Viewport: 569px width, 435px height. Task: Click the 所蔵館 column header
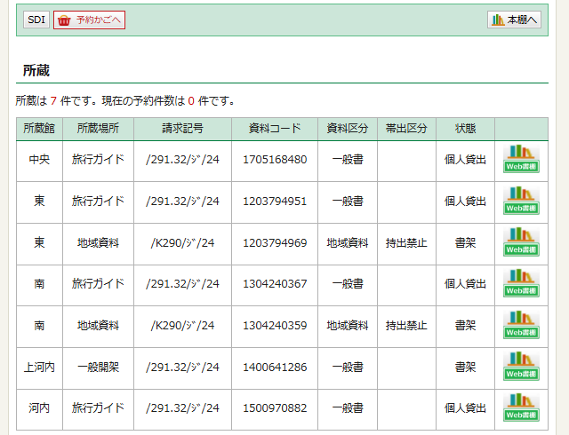(39, 129)
